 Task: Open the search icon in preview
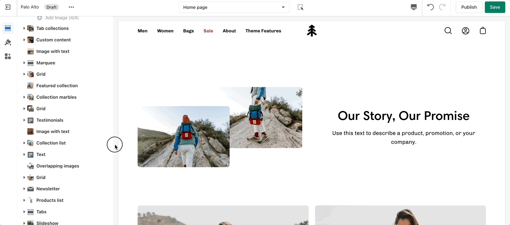click(x=448, y=31)
